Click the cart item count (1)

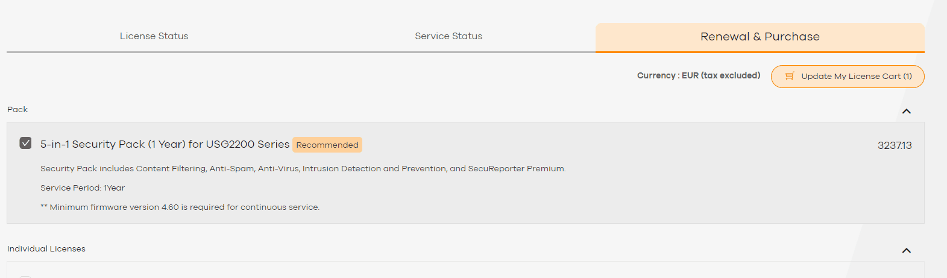(x=907, y=76)
